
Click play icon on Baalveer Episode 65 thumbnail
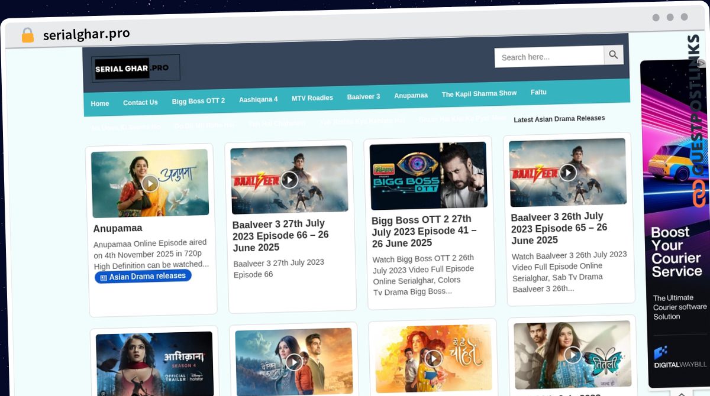coord(568,172)
